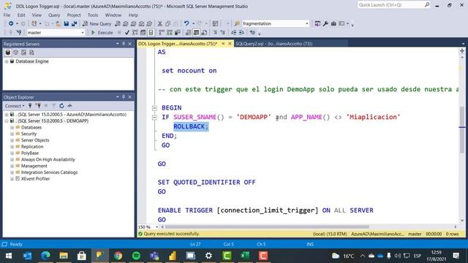Toggle Results to Grid icon
468x263 pixels.
[x=196, y=32]
